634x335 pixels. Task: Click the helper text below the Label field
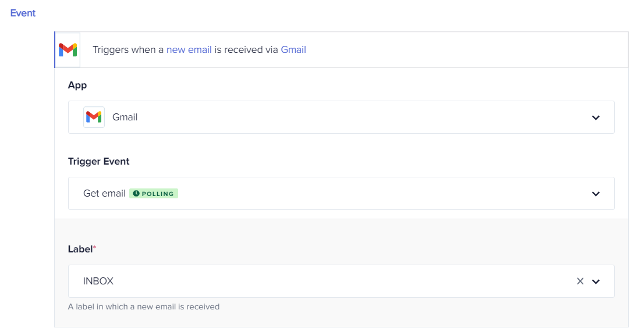point(144,307)
